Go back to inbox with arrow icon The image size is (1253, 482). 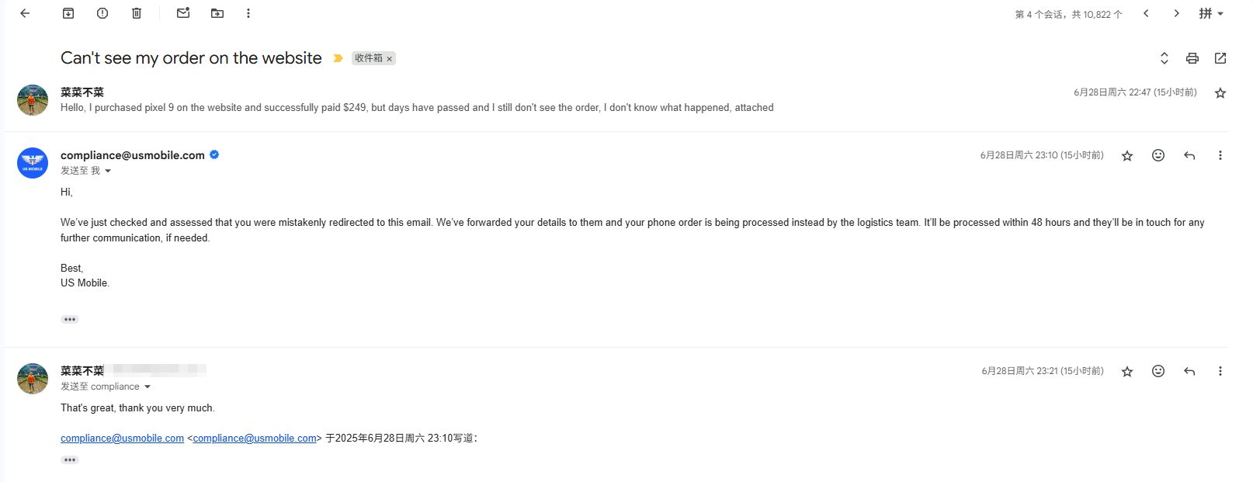click(x=25, y=13)
